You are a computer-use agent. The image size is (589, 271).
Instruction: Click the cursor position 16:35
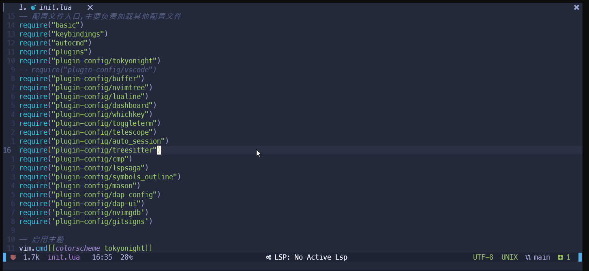[102, 257]
